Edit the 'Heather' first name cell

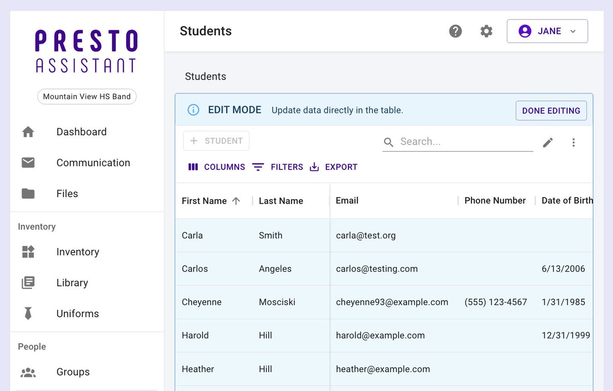[214, 369]
